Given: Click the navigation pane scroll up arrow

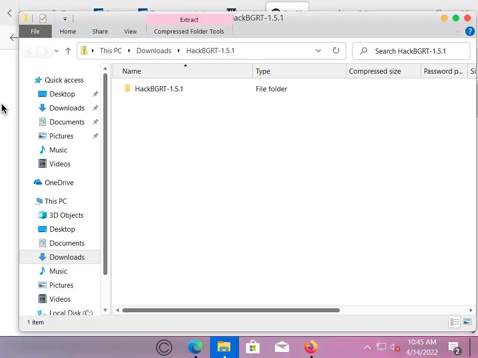Looking at the screenshot, I should click(x=105, y=69).
